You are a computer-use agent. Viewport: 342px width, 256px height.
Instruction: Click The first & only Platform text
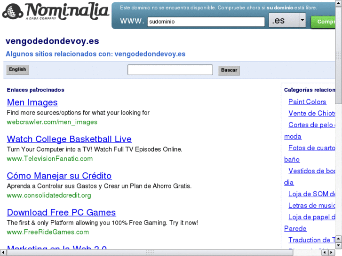click(103, 223)
